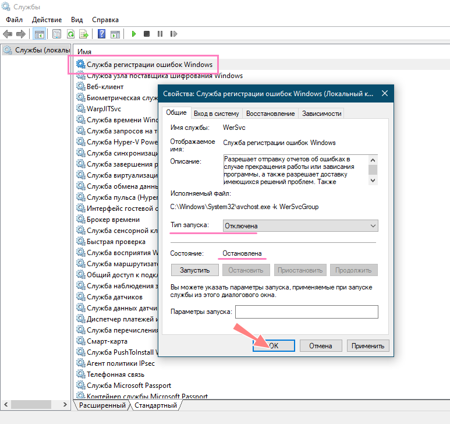Open the Вид menu
The image size is (450, 424).
77,20
